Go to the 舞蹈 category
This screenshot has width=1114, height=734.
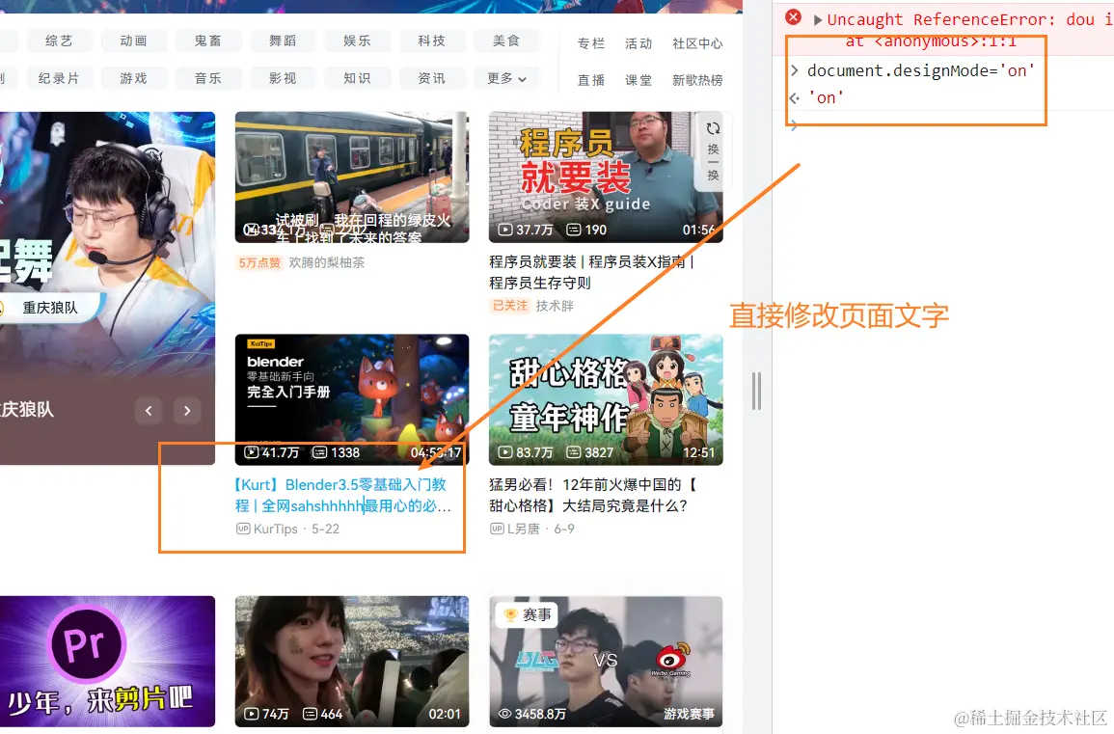[283, 41]
